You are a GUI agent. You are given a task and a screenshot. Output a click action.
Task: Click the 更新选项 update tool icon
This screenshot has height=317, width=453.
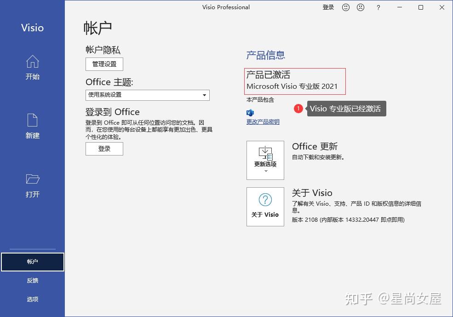point(265,152)
